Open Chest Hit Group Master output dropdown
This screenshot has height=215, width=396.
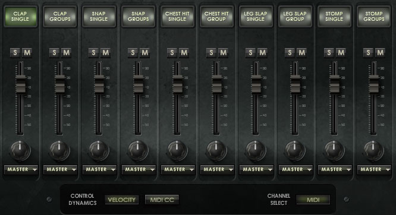click(217, 170)
